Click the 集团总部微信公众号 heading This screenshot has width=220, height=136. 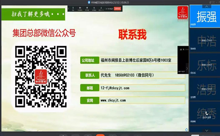tap(44, 33)
